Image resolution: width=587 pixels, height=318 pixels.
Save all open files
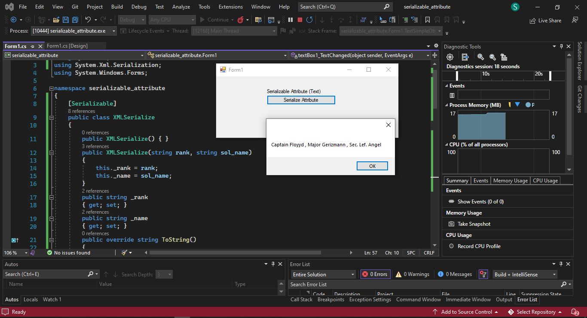(x=74, y=19)
